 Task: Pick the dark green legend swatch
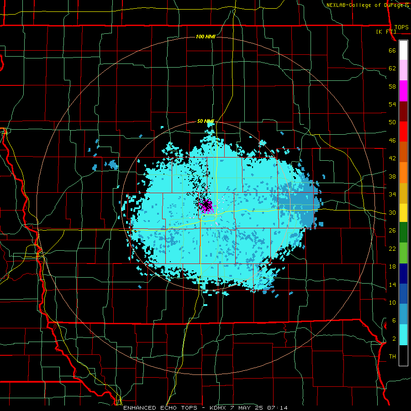(x=403, y=232)
